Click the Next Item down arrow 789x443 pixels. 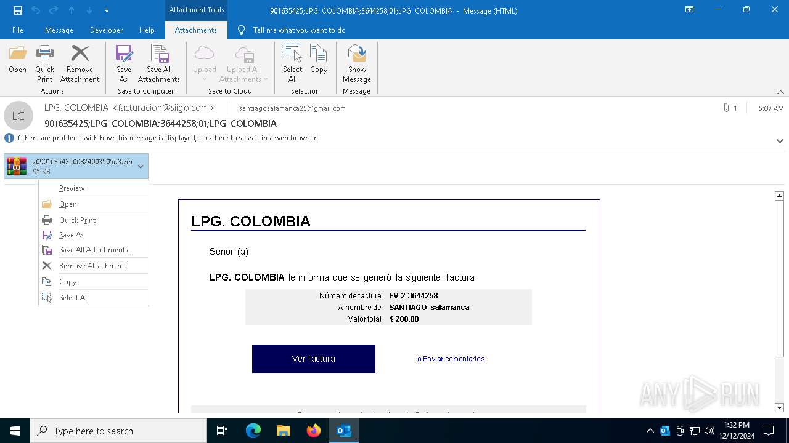point(89,10)
